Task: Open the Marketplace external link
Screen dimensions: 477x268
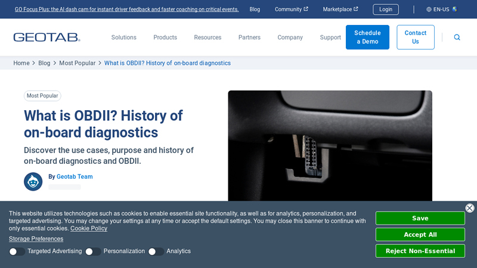Action: click(340, 10)
